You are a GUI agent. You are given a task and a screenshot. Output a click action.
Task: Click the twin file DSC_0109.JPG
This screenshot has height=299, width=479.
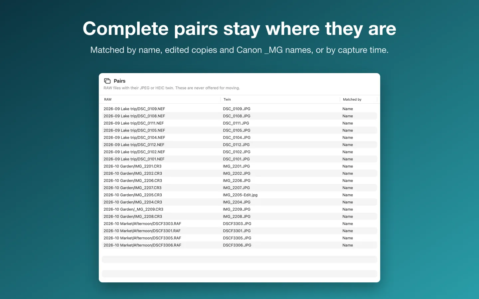[x=237, y=109]
